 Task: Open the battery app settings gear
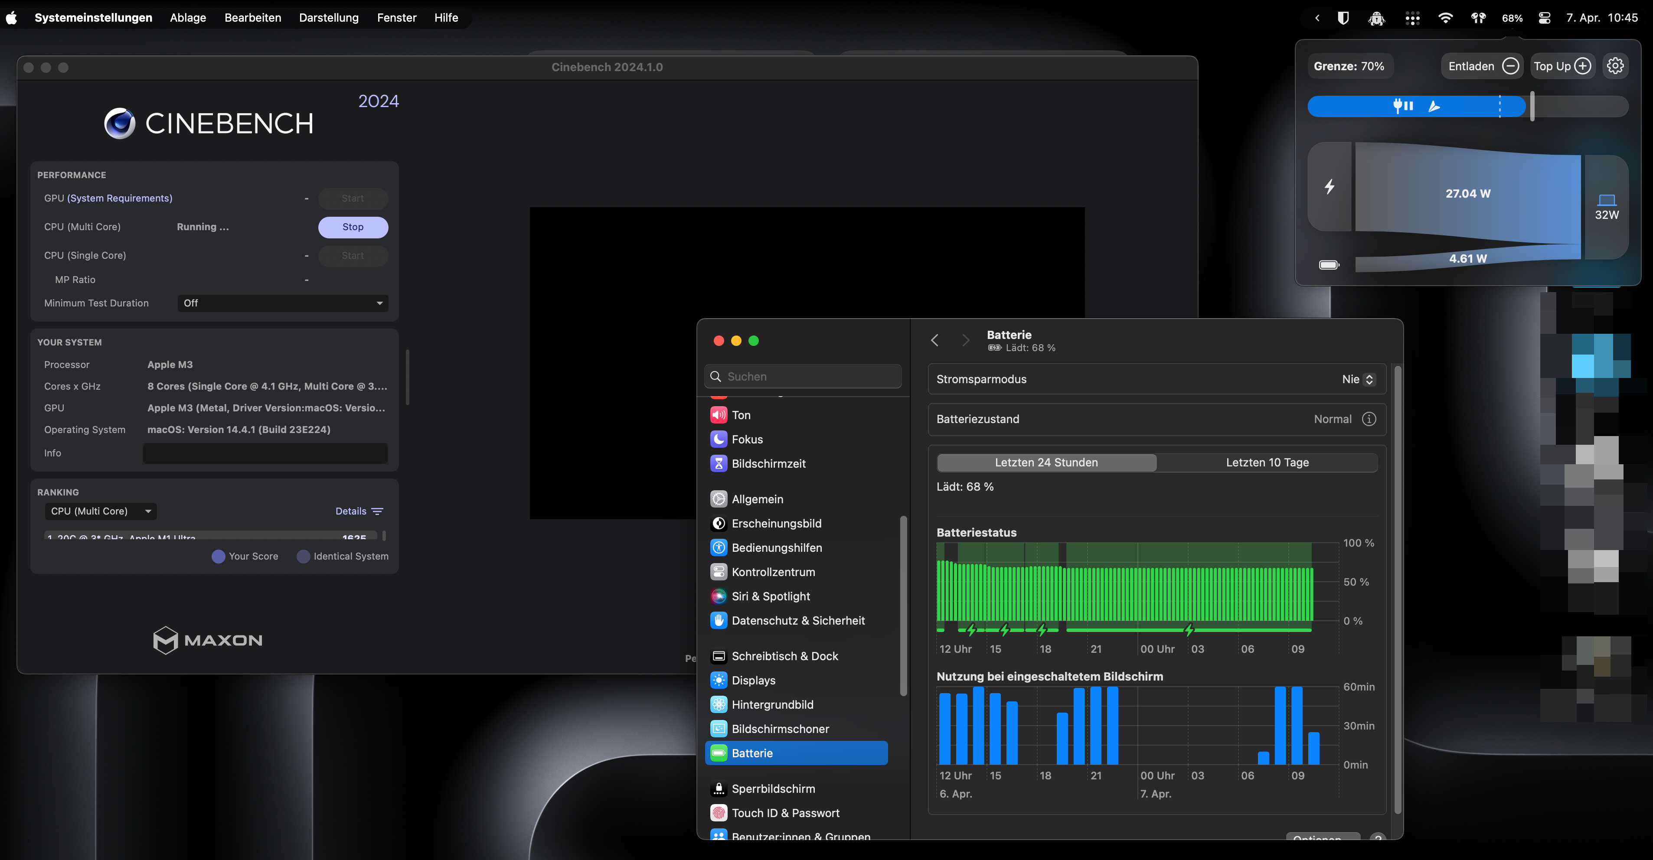coord(1614,66)
